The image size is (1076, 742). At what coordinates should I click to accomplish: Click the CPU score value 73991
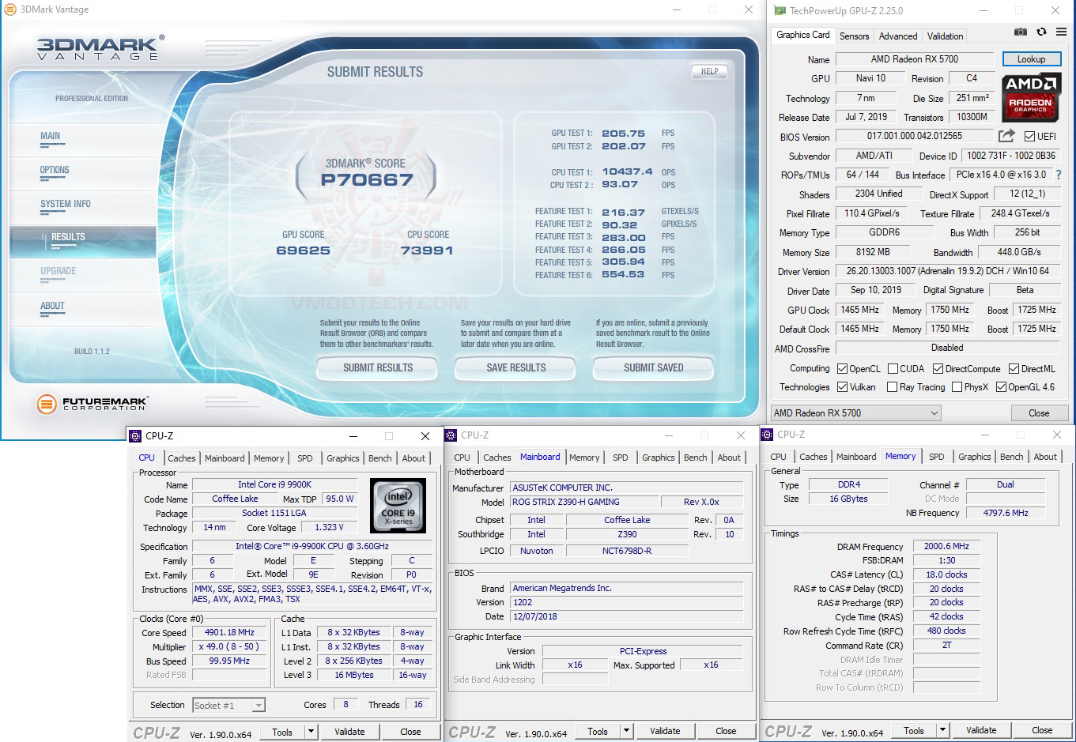point(427,250)
